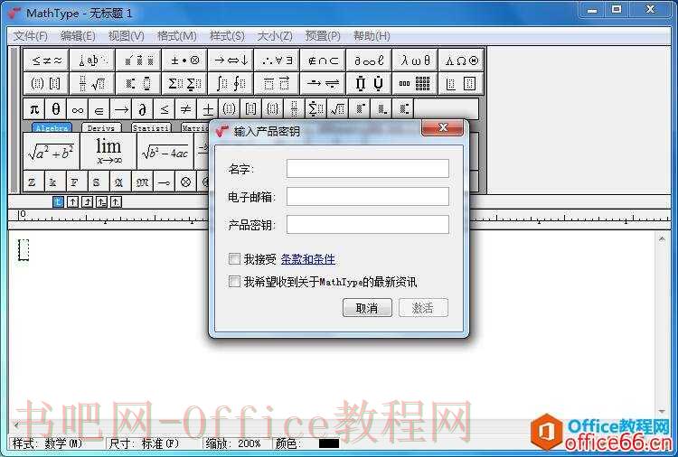This screenshot has width=678, height=457.
Task: Open the boxes templates palette
Action: pos(461,83)
